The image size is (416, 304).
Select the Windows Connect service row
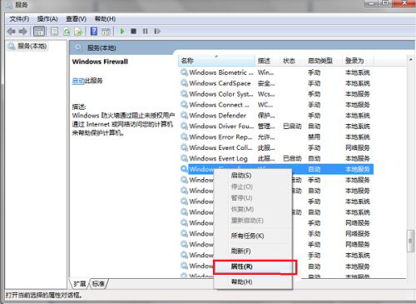[276, 105]
